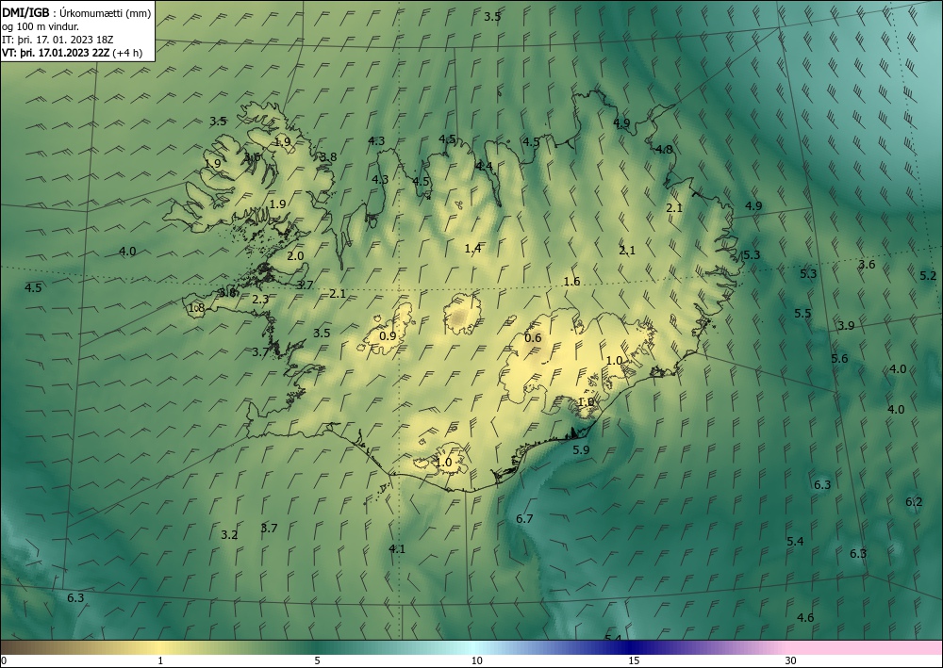The width and height of the screenshot is (943, 668).
Task: Click the 'IT: þri. 17. 01. 2023 18Z' line
Action: tap(58, 39)
